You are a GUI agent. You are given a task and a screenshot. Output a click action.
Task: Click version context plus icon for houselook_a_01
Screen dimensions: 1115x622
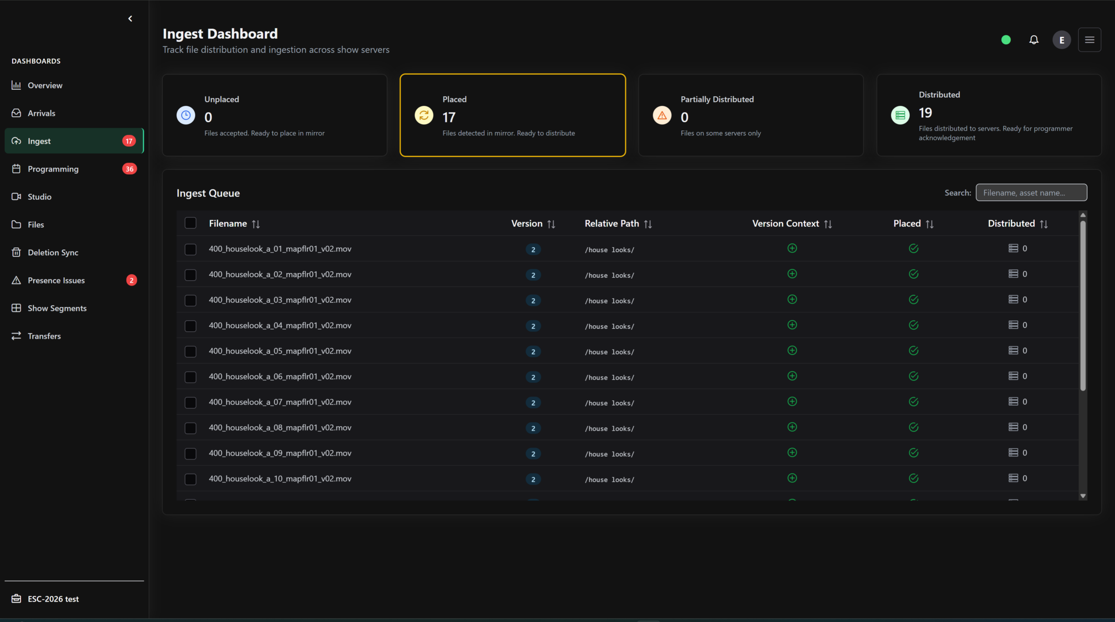click(792, 248)
